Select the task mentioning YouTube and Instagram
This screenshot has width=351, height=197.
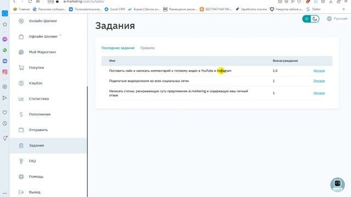[170, 71]
